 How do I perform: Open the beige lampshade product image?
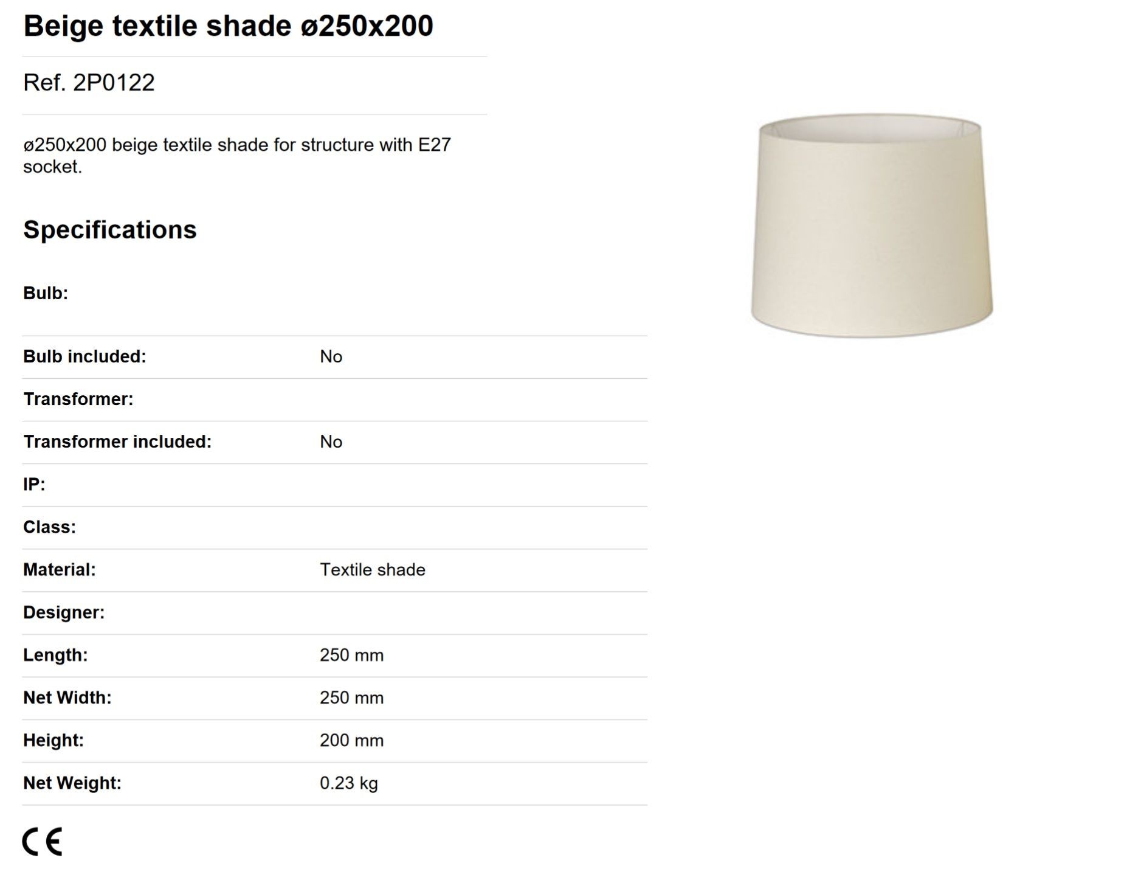coord(871,225)
